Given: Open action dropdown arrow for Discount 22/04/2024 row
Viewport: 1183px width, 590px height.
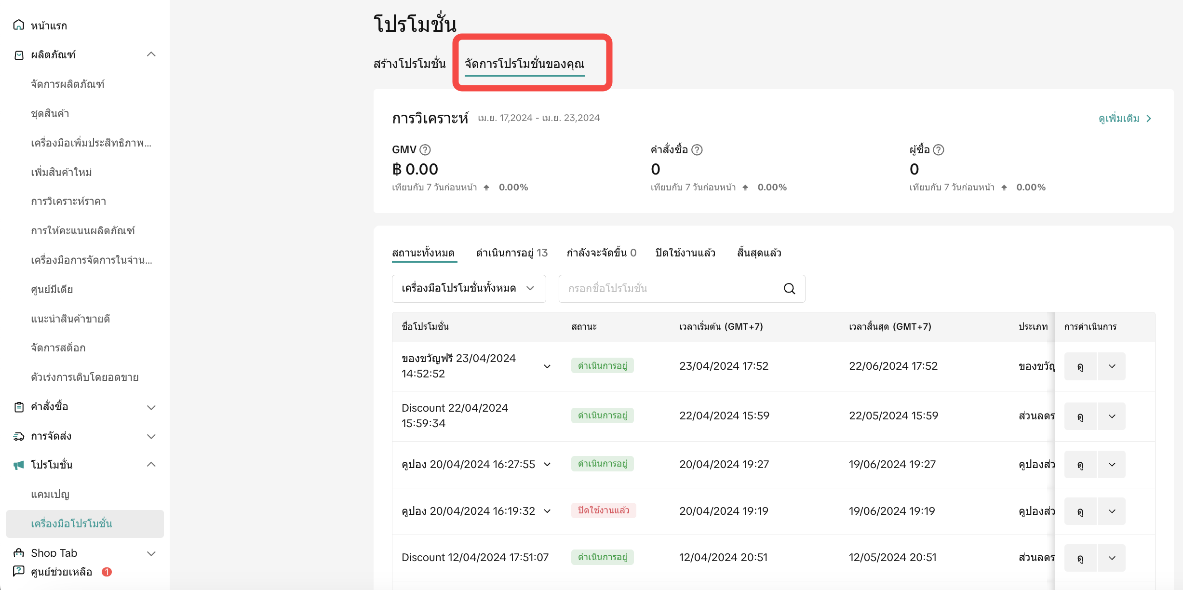Looking at the screenshot, I should point(1112,416).
